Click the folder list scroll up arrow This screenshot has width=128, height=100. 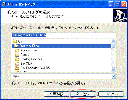point(113,42)
